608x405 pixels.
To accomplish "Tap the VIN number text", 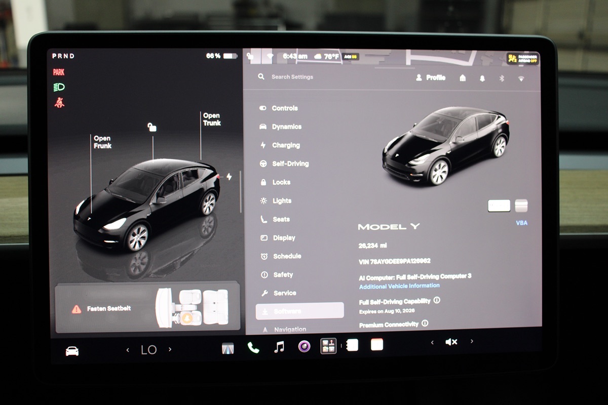I will tap(394, 261).
